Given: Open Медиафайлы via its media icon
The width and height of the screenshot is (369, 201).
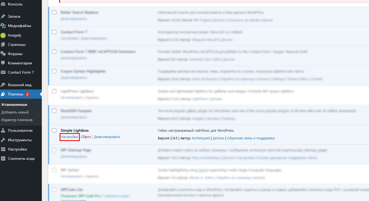Looking at the screenshot, I should point(3,26).
